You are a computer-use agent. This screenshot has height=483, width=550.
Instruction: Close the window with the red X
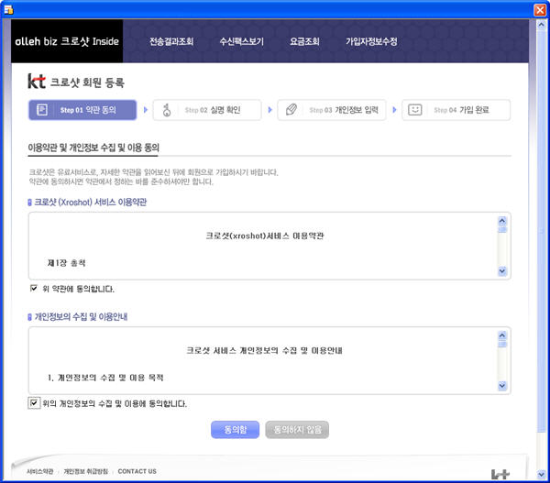540,9
